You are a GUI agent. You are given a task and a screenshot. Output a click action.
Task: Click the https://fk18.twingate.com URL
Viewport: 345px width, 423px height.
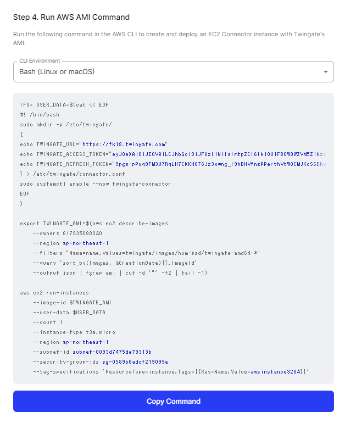coord(124,144)
